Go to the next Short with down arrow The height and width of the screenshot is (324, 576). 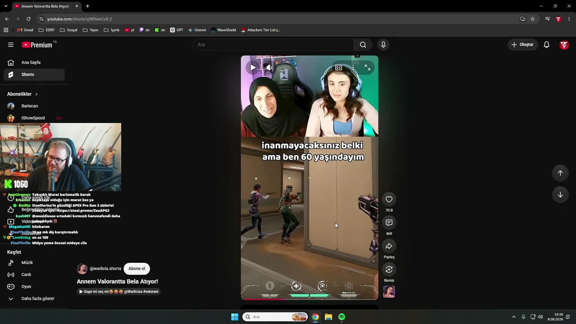tap(560, 195)
